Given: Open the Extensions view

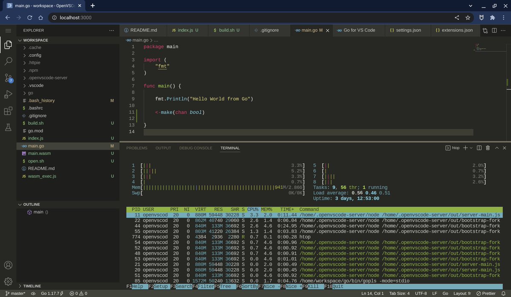Looking at the screenshot, I should [x=8, y=111].
